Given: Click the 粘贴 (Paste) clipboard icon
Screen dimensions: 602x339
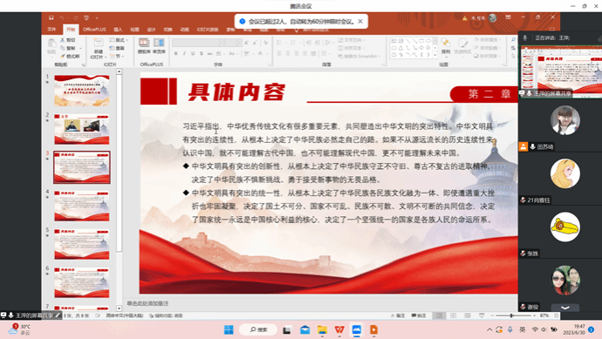Looking at the screenshot, I should (x=51, y=44).
